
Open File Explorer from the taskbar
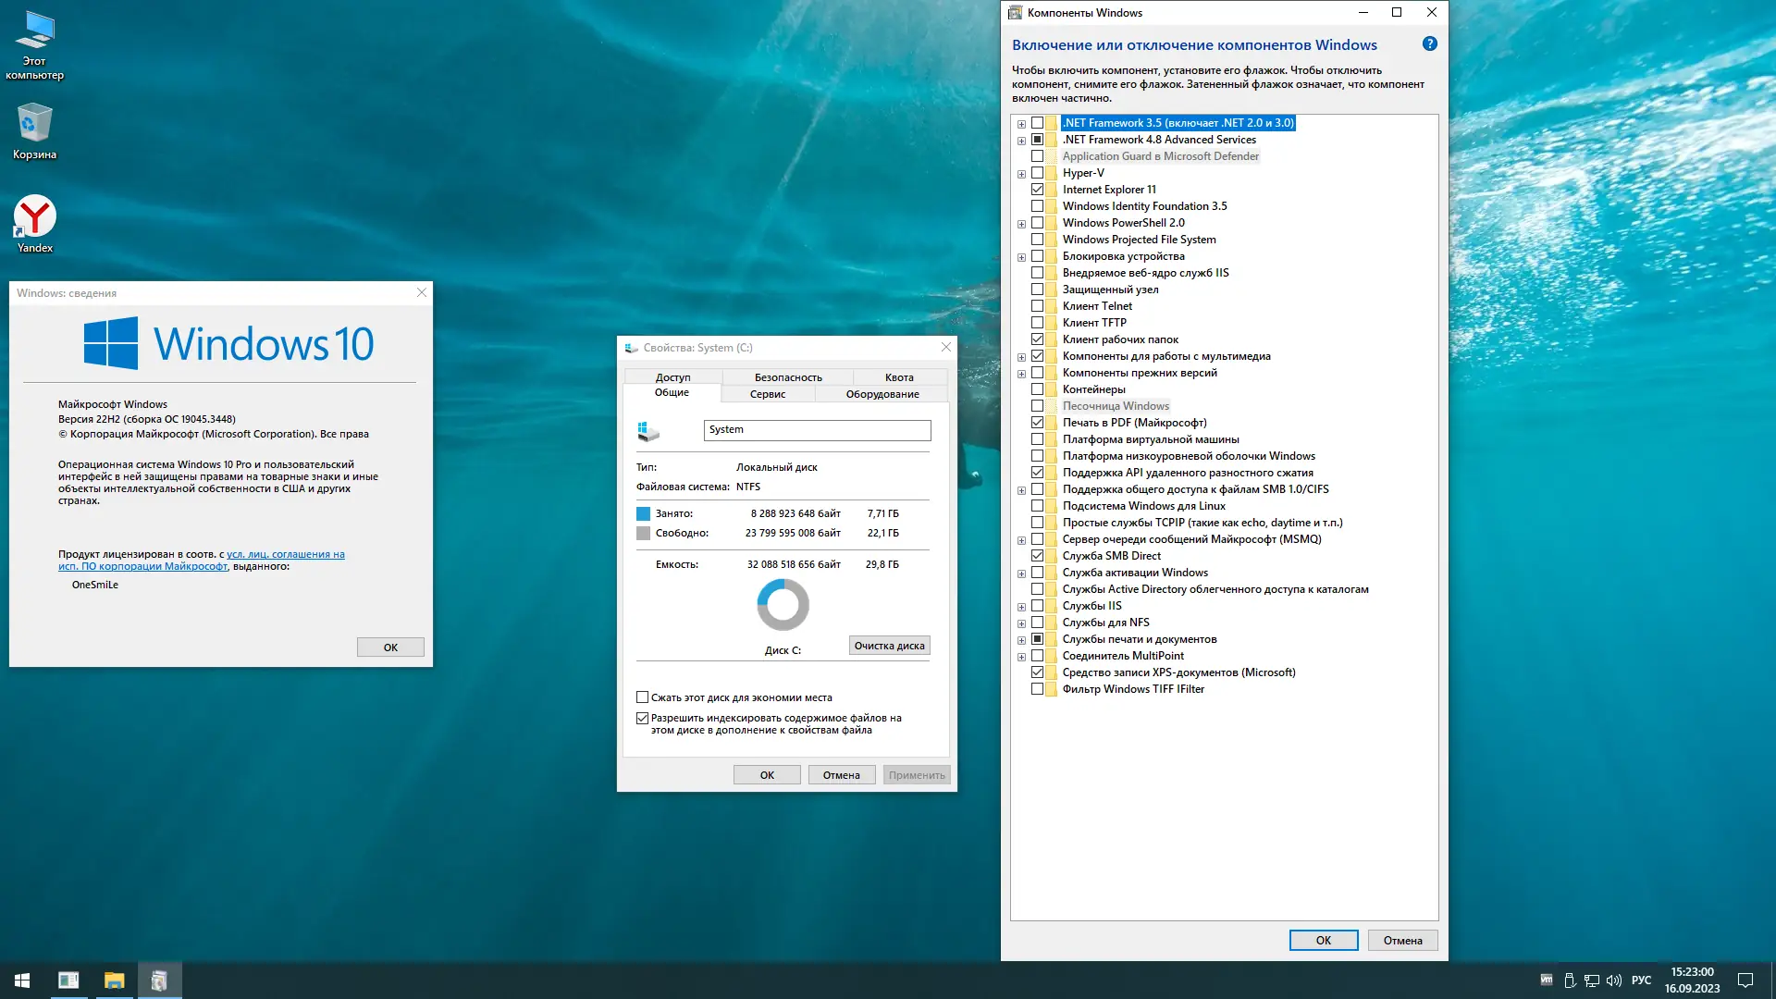[114, 980]
